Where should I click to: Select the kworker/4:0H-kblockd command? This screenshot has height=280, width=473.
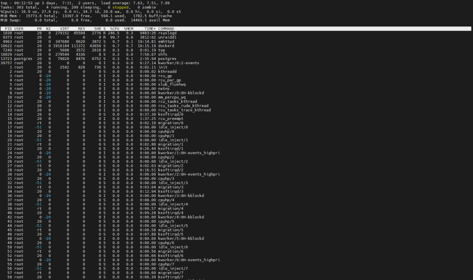tap(181, 217)
